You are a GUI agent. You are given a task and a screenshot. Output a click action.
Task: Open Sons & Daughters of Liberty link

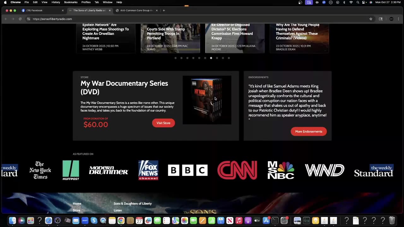(133, 204)
